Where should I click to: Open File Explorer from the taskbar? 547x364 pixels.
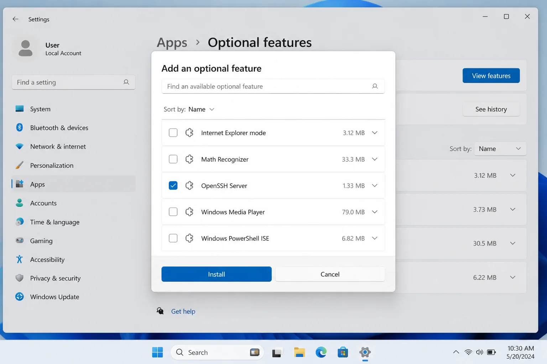click(299, 352)
